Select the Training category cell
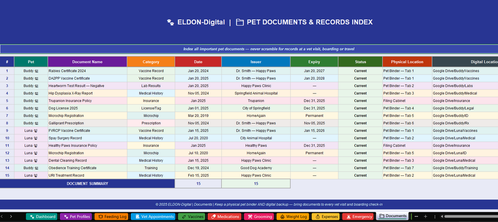 [x=151, y=168]
